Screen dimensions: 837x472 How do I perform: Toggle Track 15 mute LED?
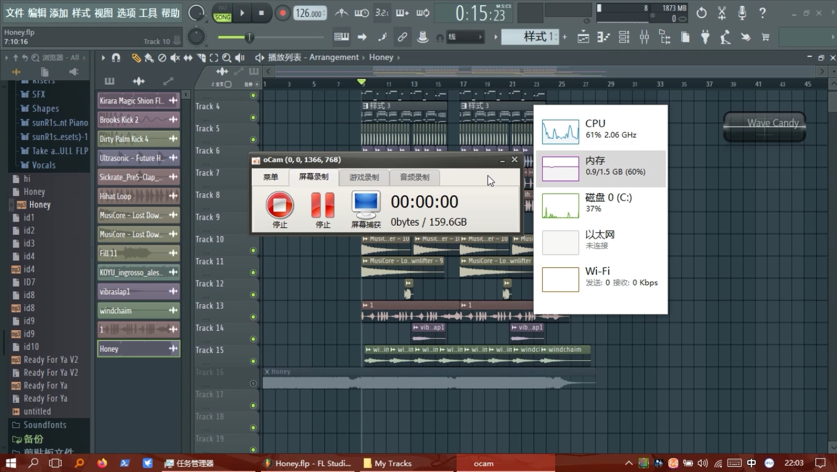tap(253, 361)
